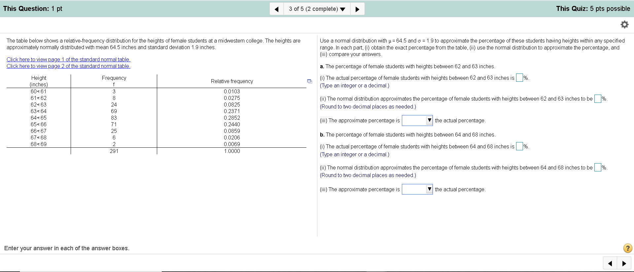
Task: Open the question selector '3 of 5' dropdown
Action: (x=317, y=9)
